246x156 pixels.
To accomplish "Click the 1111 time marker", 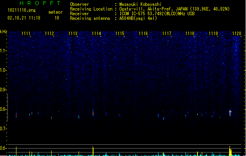I will point(26,34).
